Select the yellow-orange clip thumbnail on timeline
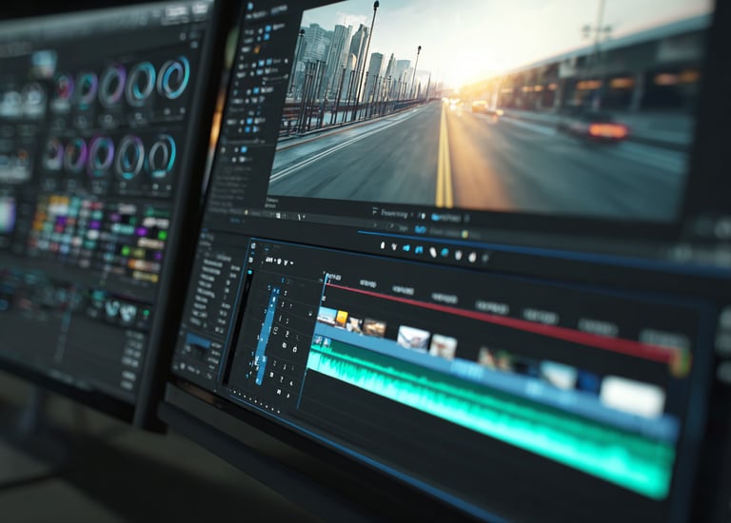Screen dimensions: 731x523 (343, 319)
